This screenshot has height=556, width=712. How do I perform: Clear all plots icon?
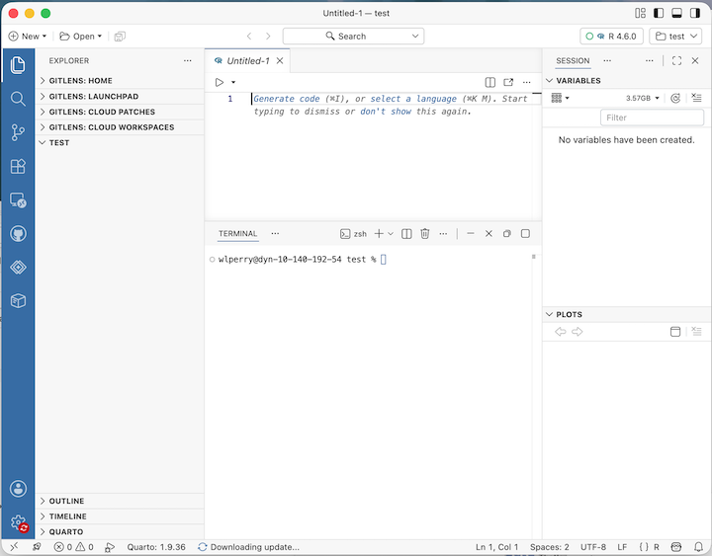pyautogui.click(x=696, y=331)
